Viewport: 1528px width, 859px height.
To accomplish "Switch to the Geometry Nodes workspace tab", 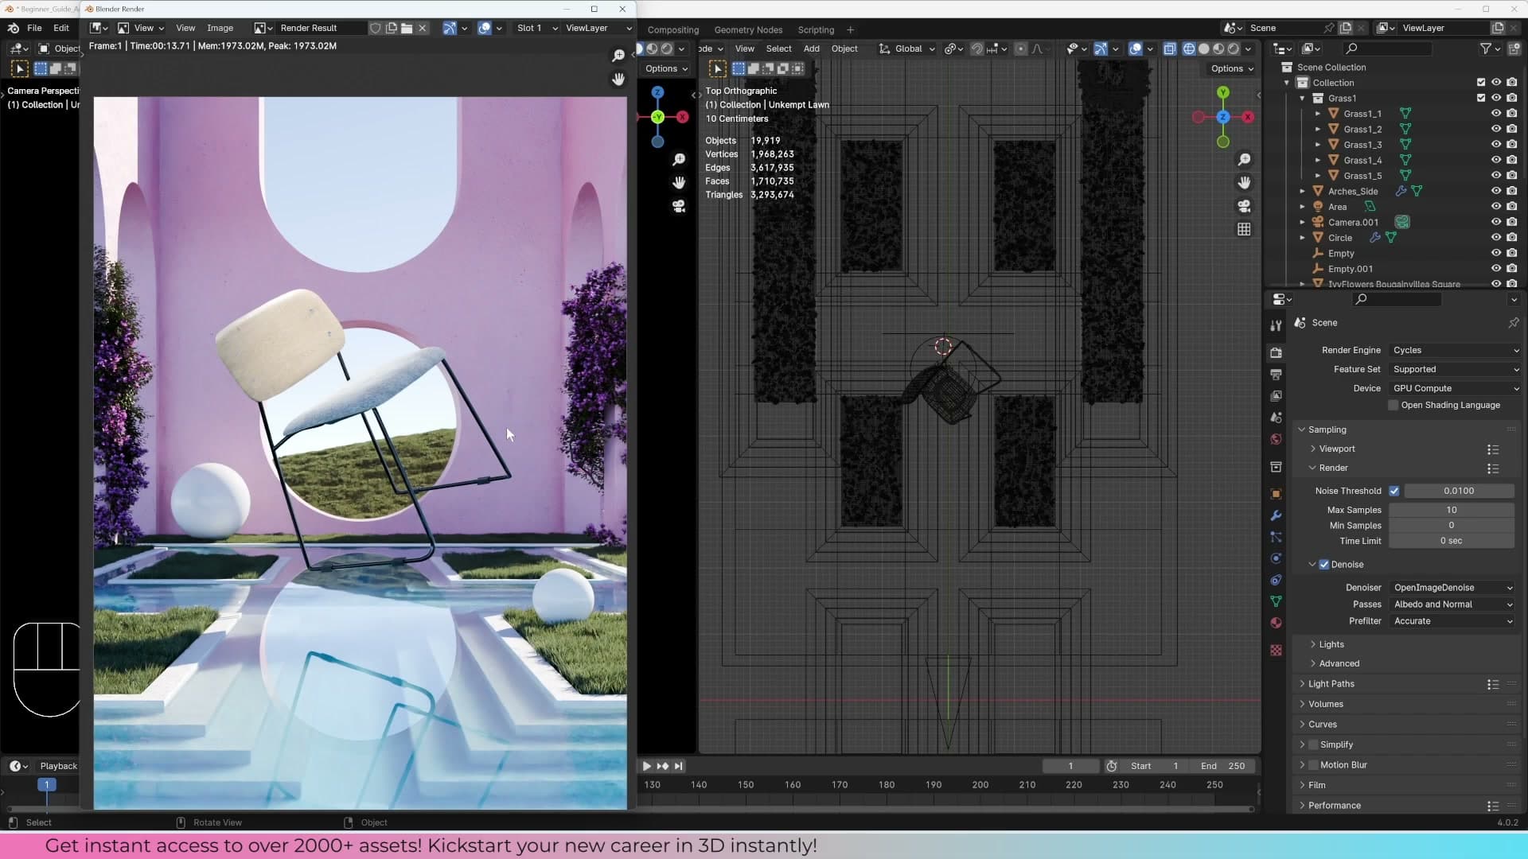I will 748,29.
